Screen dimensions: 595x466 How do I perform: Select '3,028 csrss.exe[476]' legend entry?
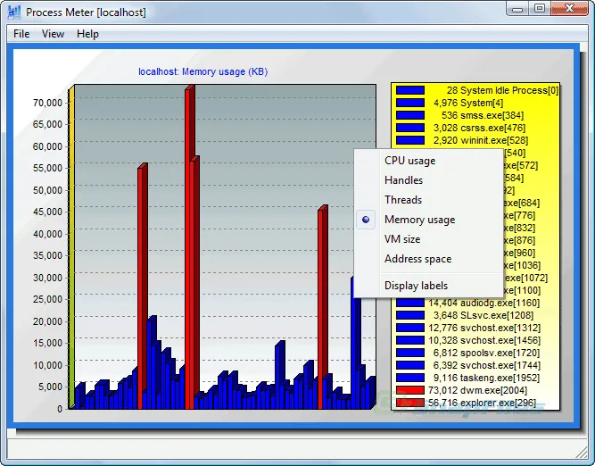479,128
